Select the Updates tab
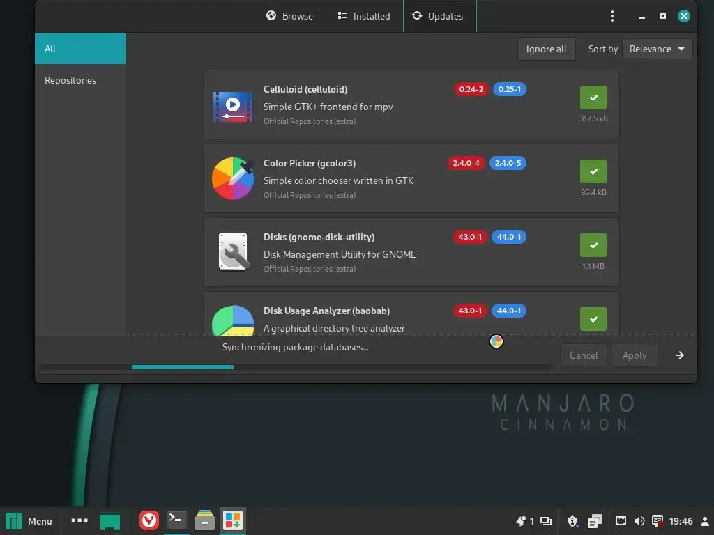This screenshot has width=714, height=535. (x=440, y=17)
